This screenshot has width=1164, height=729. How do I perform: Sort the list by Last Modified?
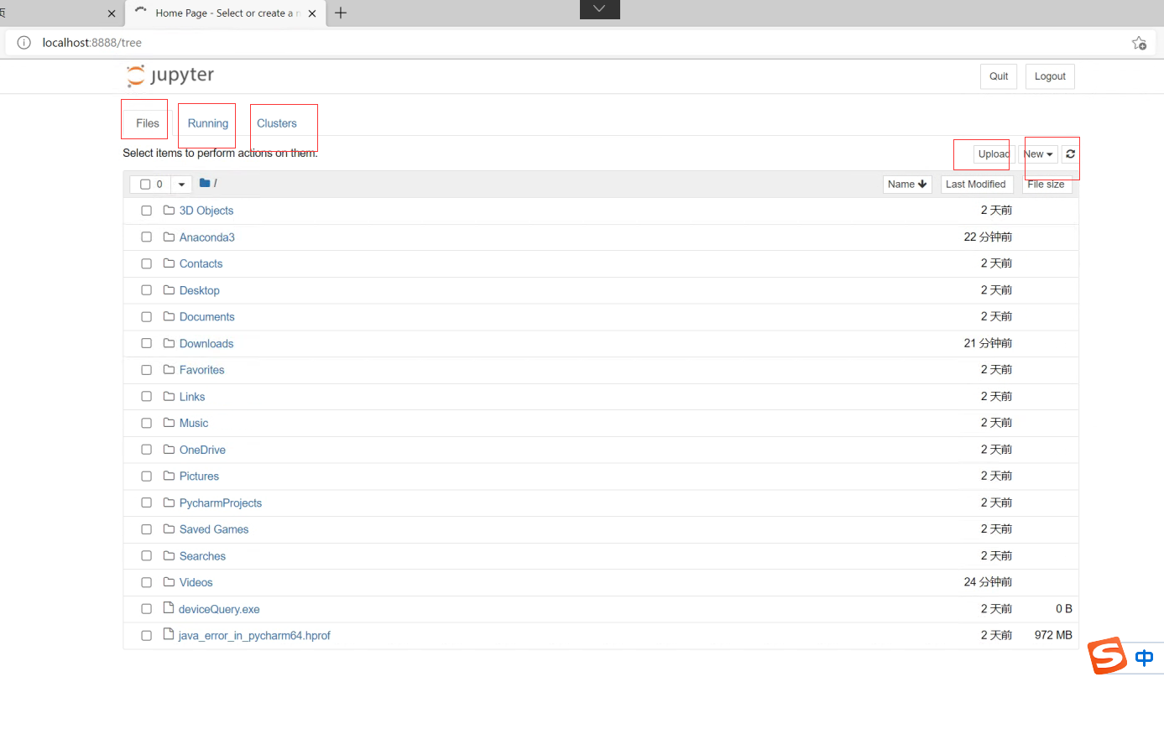(x=976, y=185)
